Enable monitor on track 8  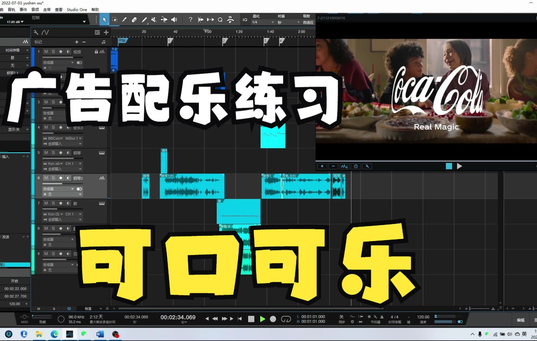coord(68,228)
